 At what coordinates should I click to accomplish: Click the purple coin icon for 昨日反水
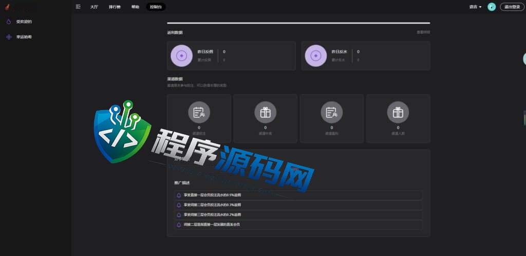click(316, 56)
